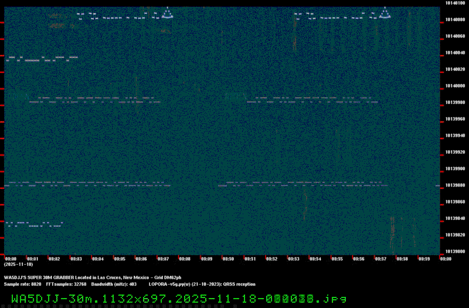The image size is (469, 308).
Task: Click the (2025-11-18) date label
Action: coord(18,265)
